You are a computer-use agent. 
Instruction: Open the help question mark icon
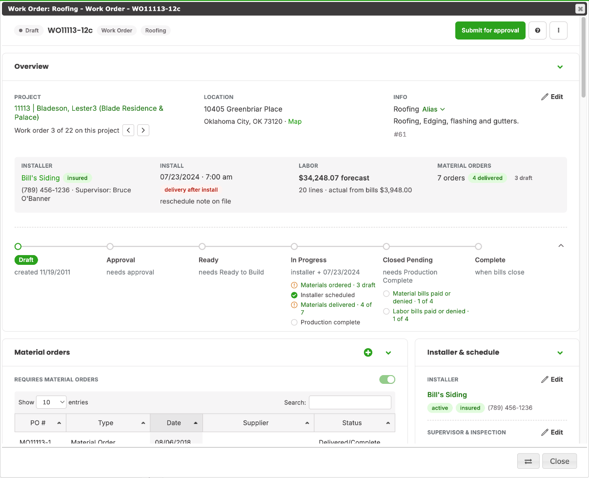pos(537,30)
